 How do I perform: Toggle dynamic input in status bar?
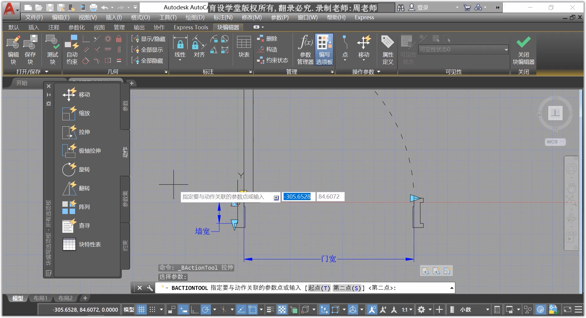(183, 310)
